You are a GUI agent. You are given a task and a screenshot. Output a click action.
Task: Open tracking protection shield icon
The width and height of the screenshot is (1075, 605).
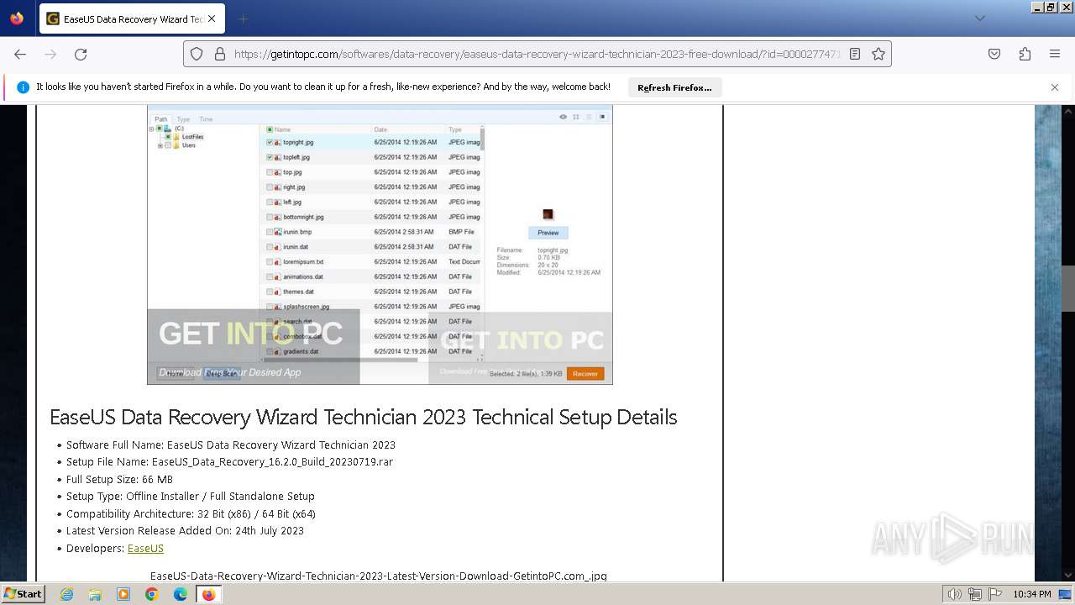197,54
